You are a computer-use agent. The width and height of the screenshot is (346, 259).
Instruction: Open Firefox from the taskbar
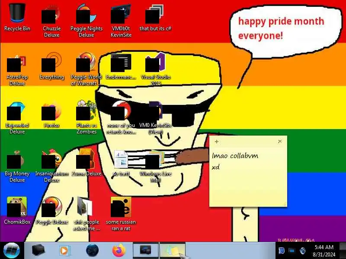point(119,251)
